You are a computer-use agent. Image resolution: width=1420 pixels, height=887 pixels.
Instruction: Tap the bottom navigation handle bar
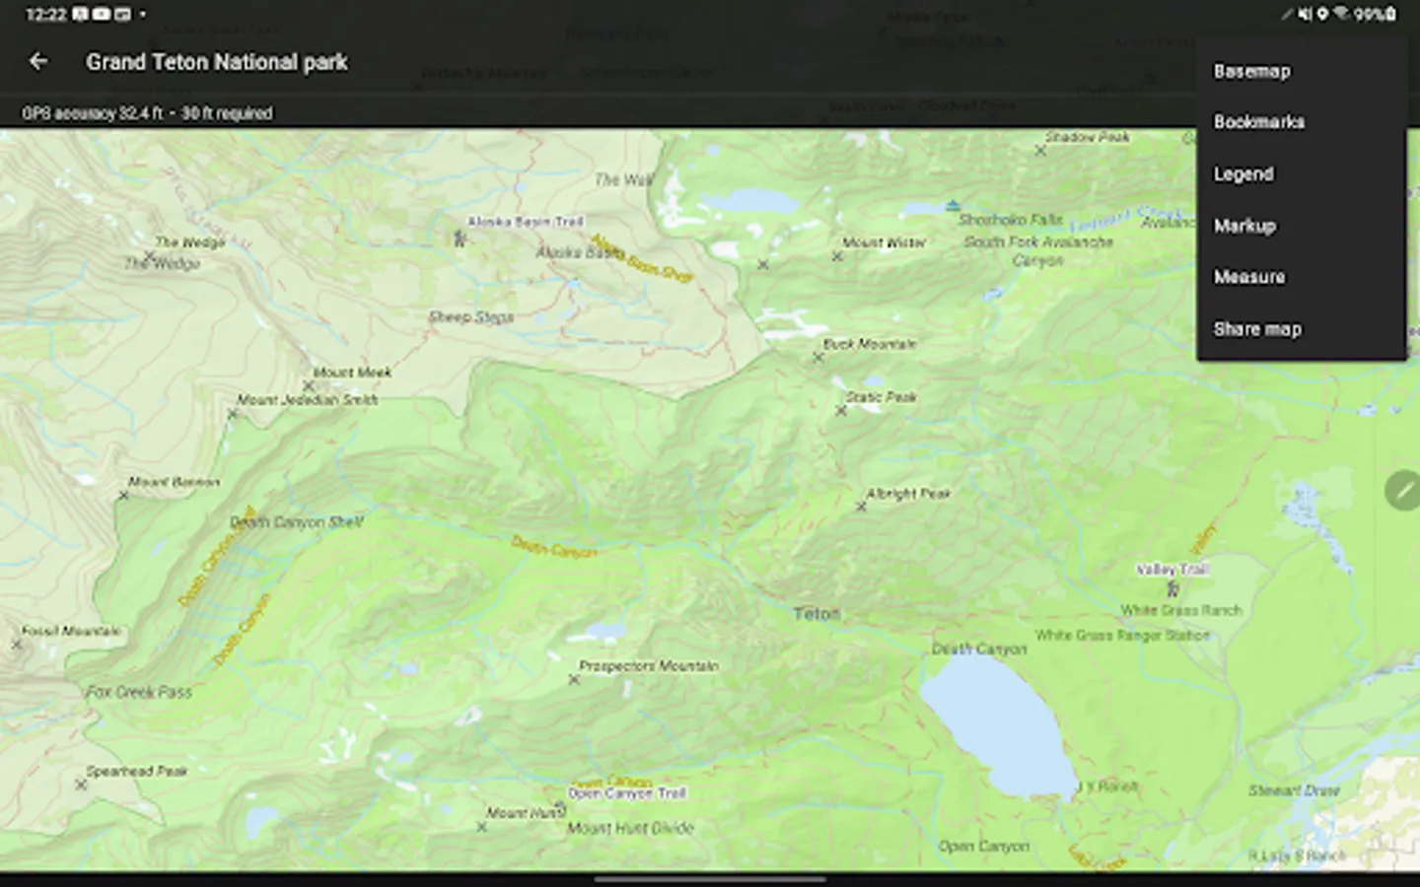(x=710, y=879)
